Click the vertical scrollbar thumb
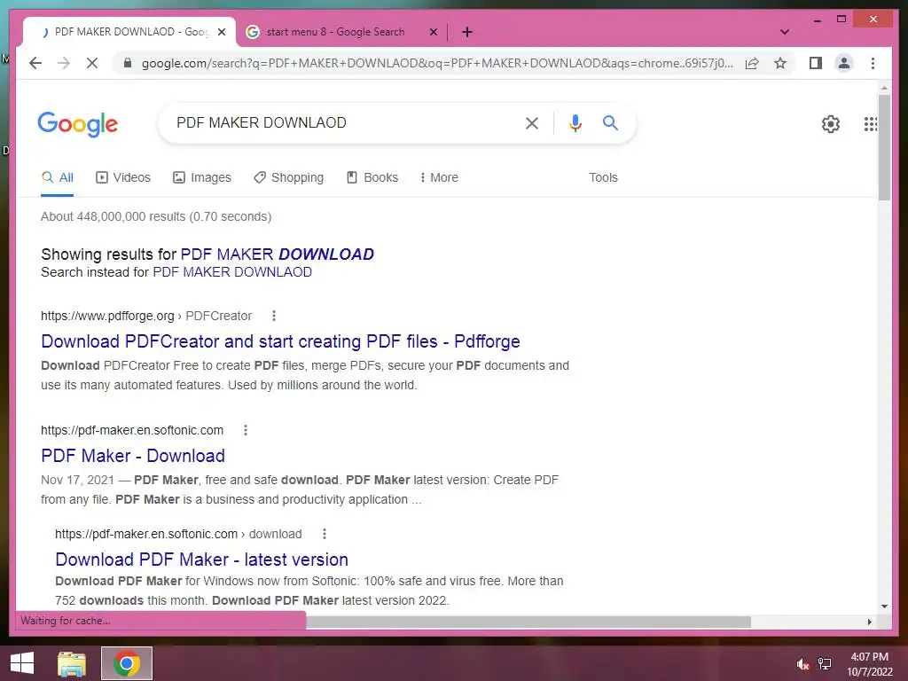This screenshot has width=908, height=681. [884, 148]
